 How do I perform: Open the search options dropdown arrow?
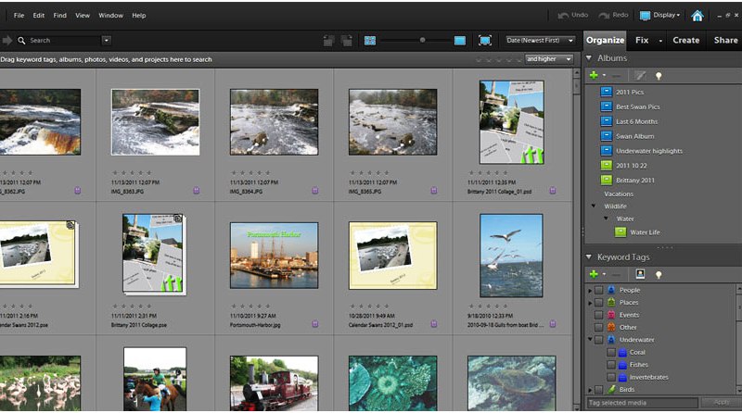106,41
